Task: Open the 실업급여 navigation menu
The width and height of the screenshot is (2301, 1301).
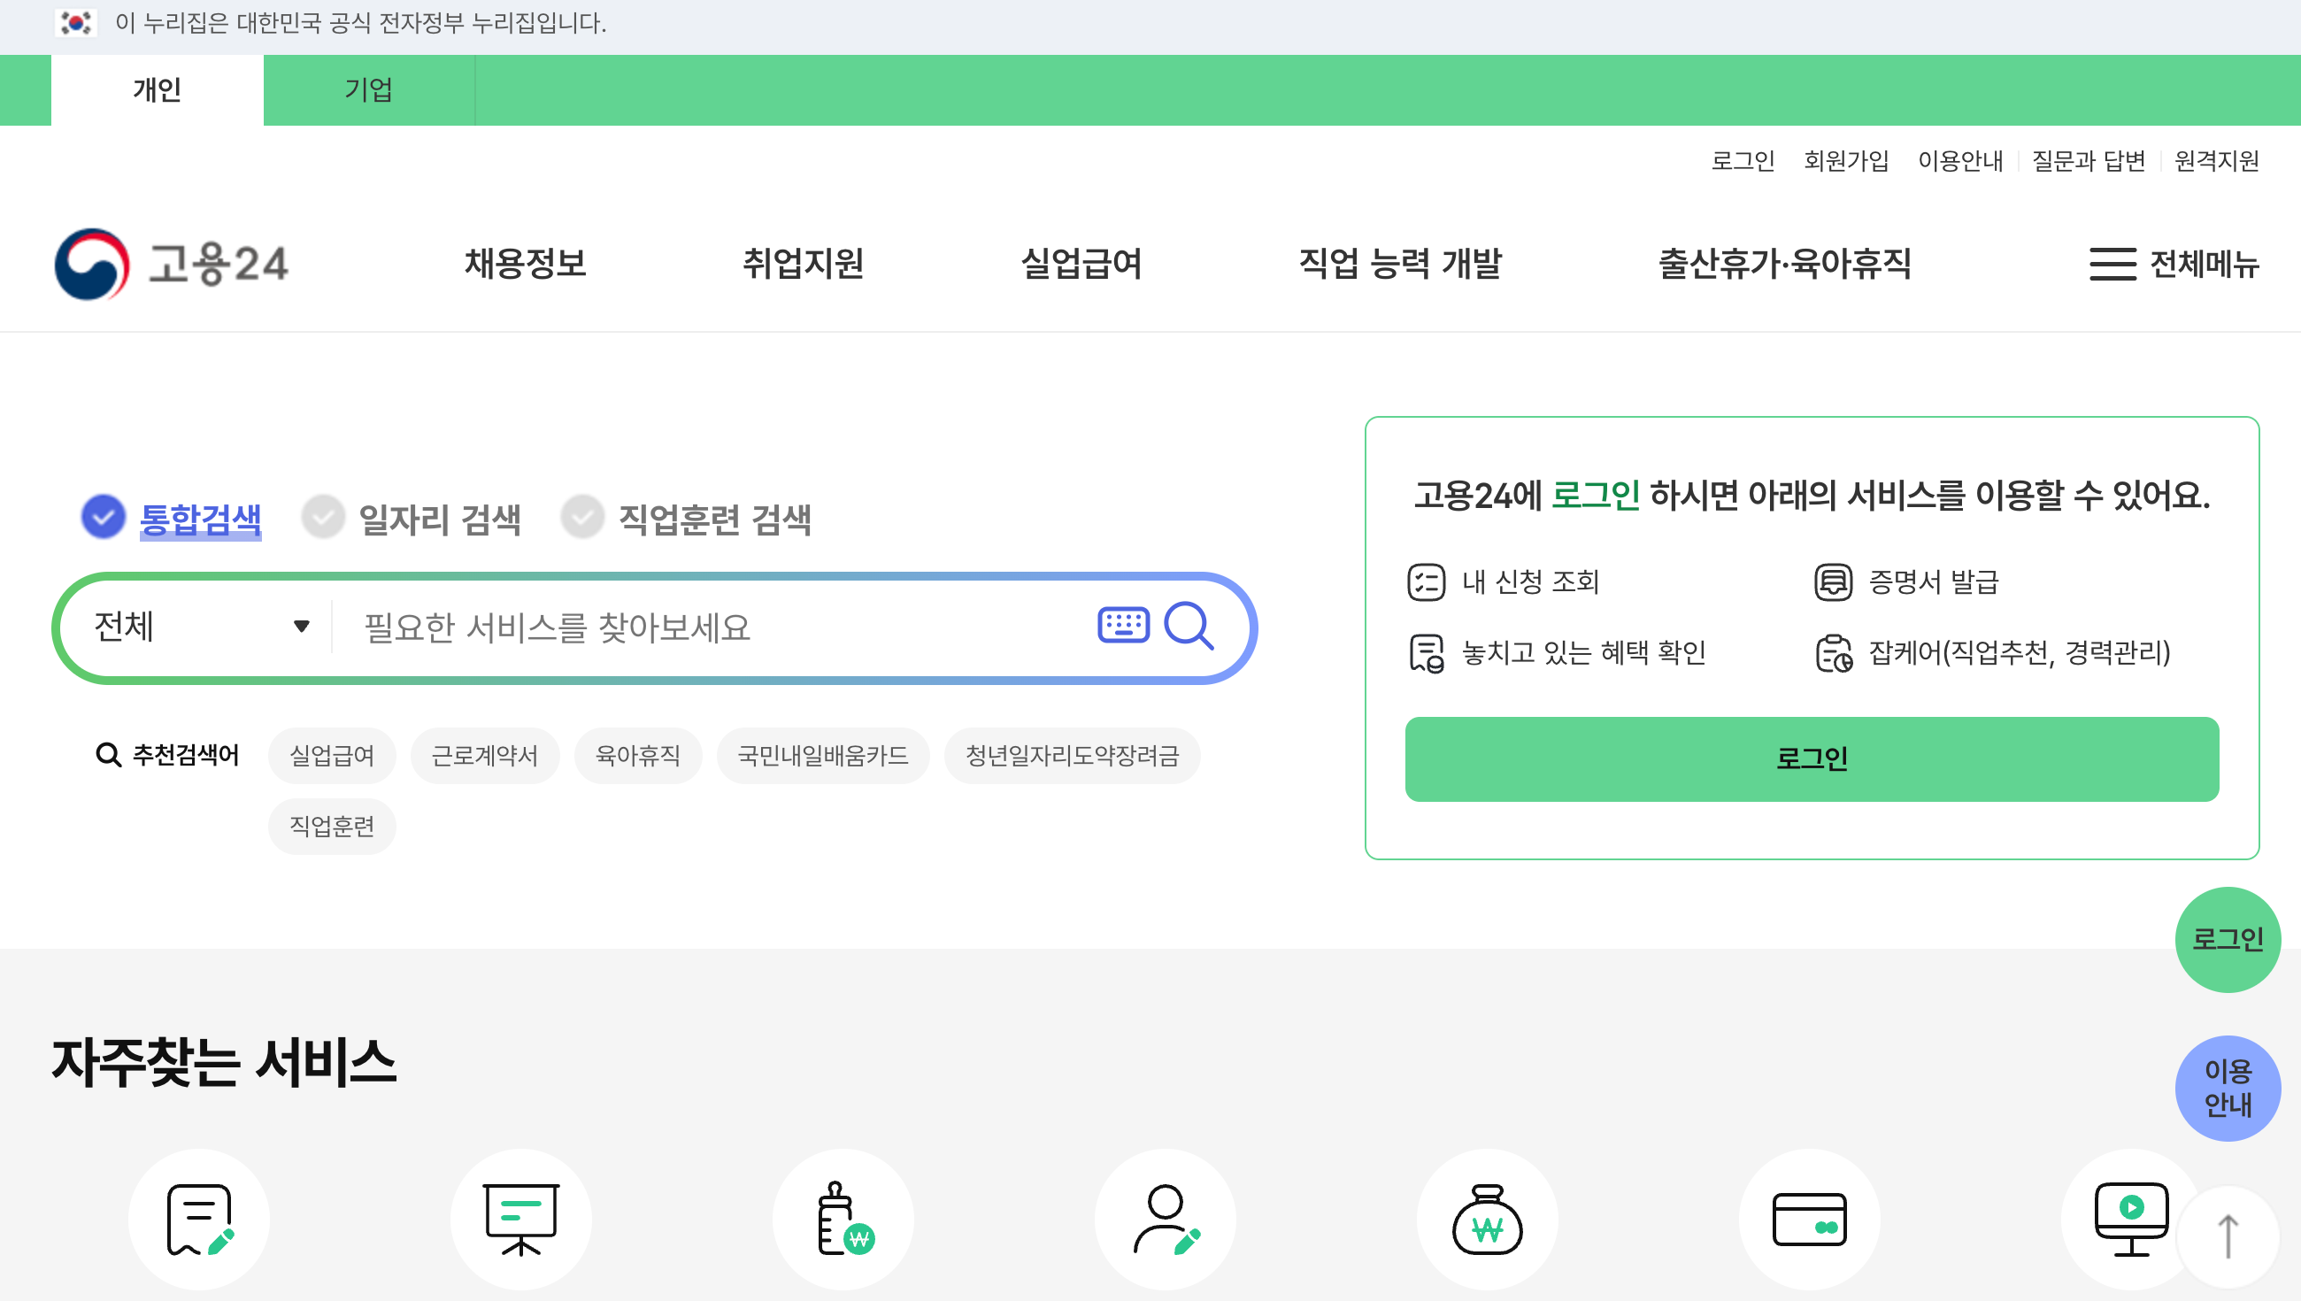Action: [x=1081, y=265]
